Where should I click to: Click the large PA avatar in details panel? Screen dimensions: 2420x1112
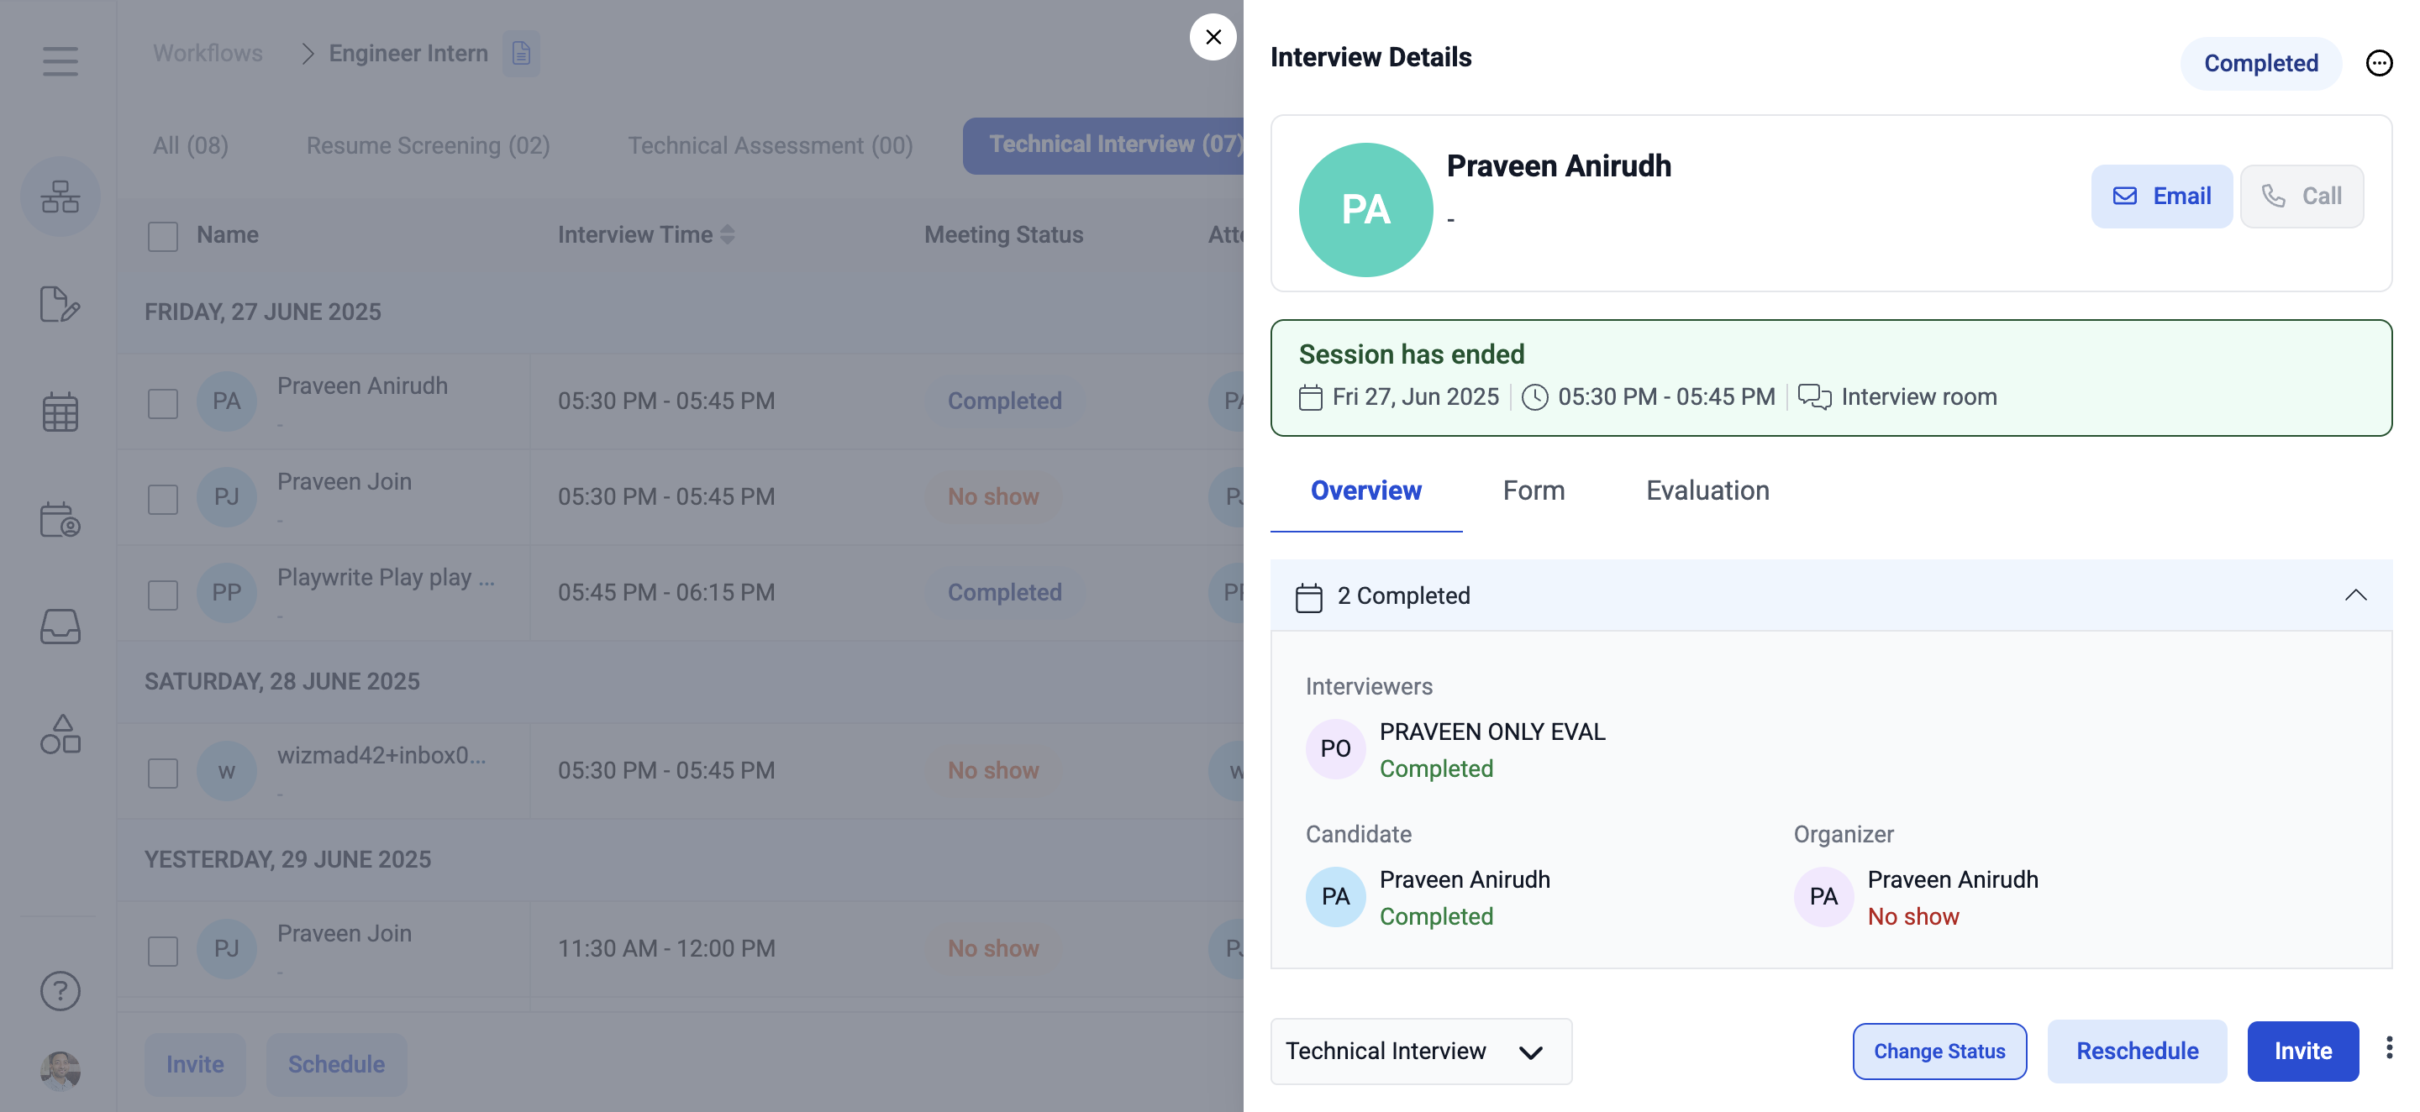pyautogui.click(x=1366, y=209)
